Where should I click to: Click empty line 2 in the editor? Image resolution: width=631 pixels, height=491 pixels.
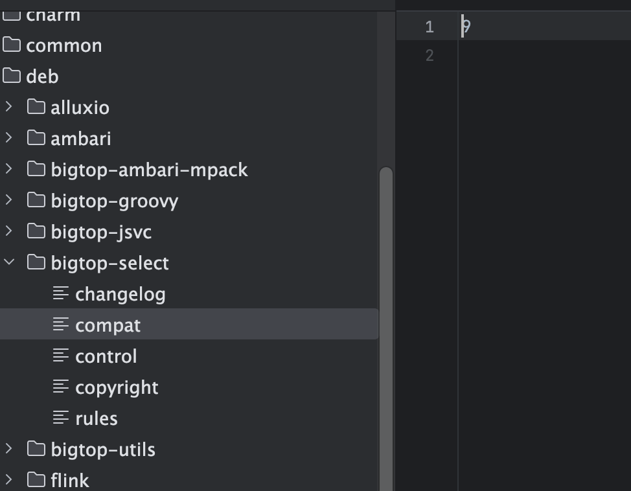[x=544, y=55]
